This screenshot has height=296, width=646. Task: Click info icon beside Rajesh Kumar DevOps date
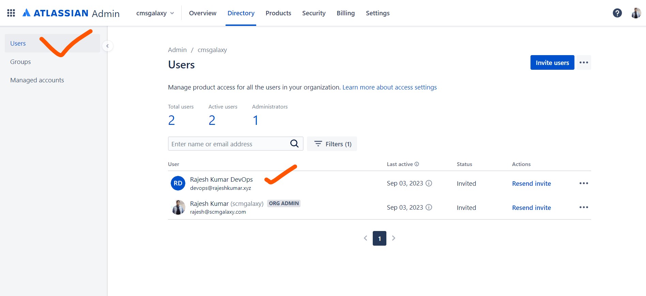click(x=429, y=183)
